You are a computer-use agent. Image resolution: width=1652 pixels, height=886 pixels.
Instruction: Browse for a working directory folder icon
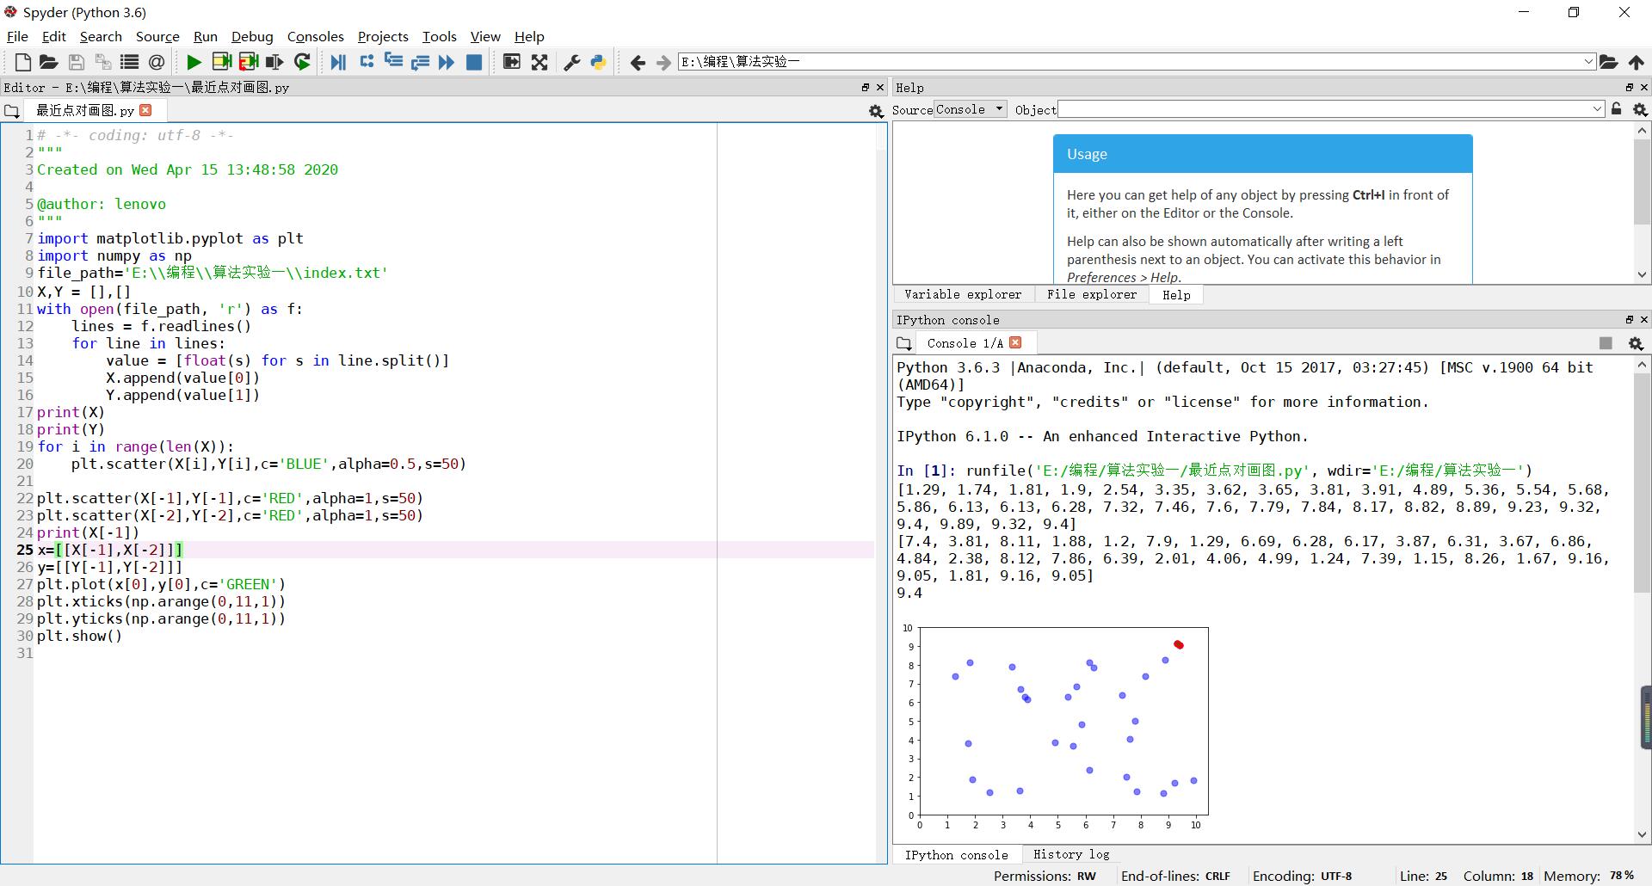[x=1608, y=62]
